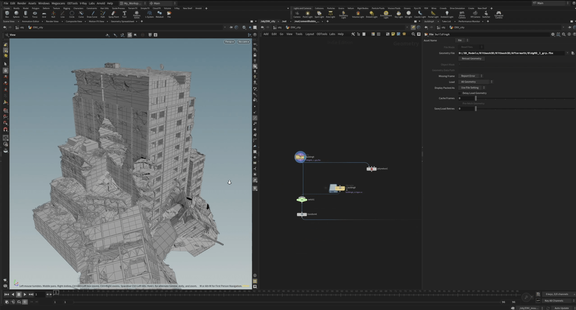Toggle the viewport lock icon in right toolbar
576x310 pixels.
click(255, 55)
